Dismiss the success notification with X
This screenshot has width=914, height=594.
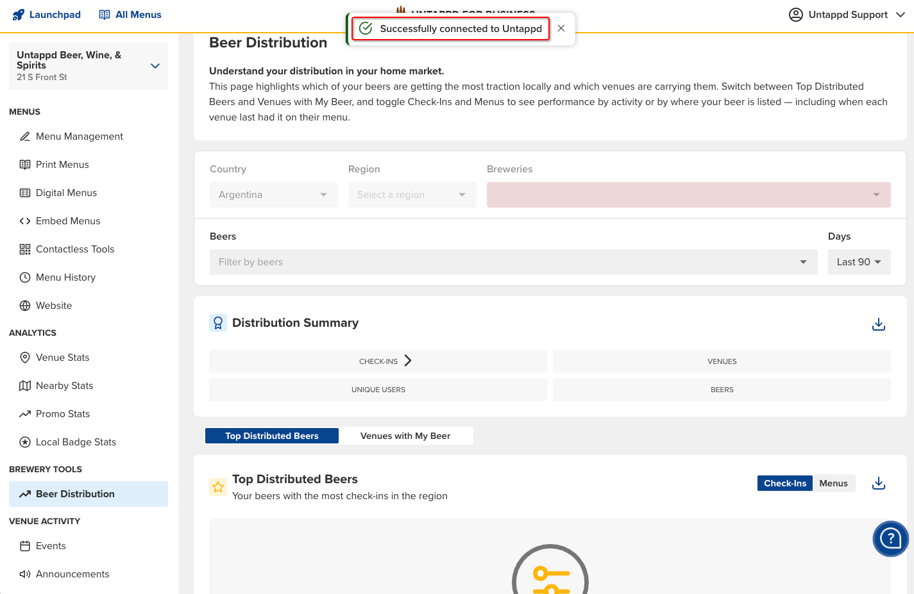[561, 28]
